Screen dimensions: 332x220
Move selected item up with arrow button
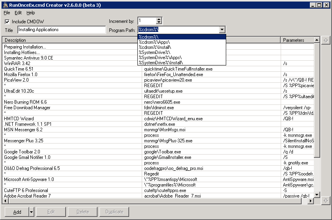[x=326, y=40]
